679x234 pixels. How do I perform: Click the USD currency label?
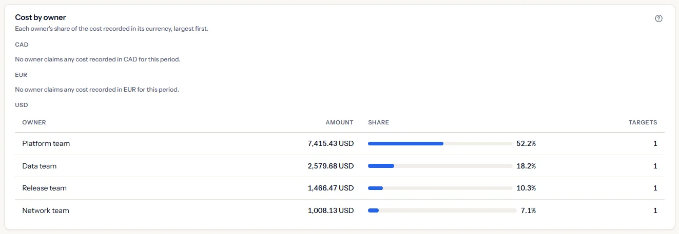[22, 105]
